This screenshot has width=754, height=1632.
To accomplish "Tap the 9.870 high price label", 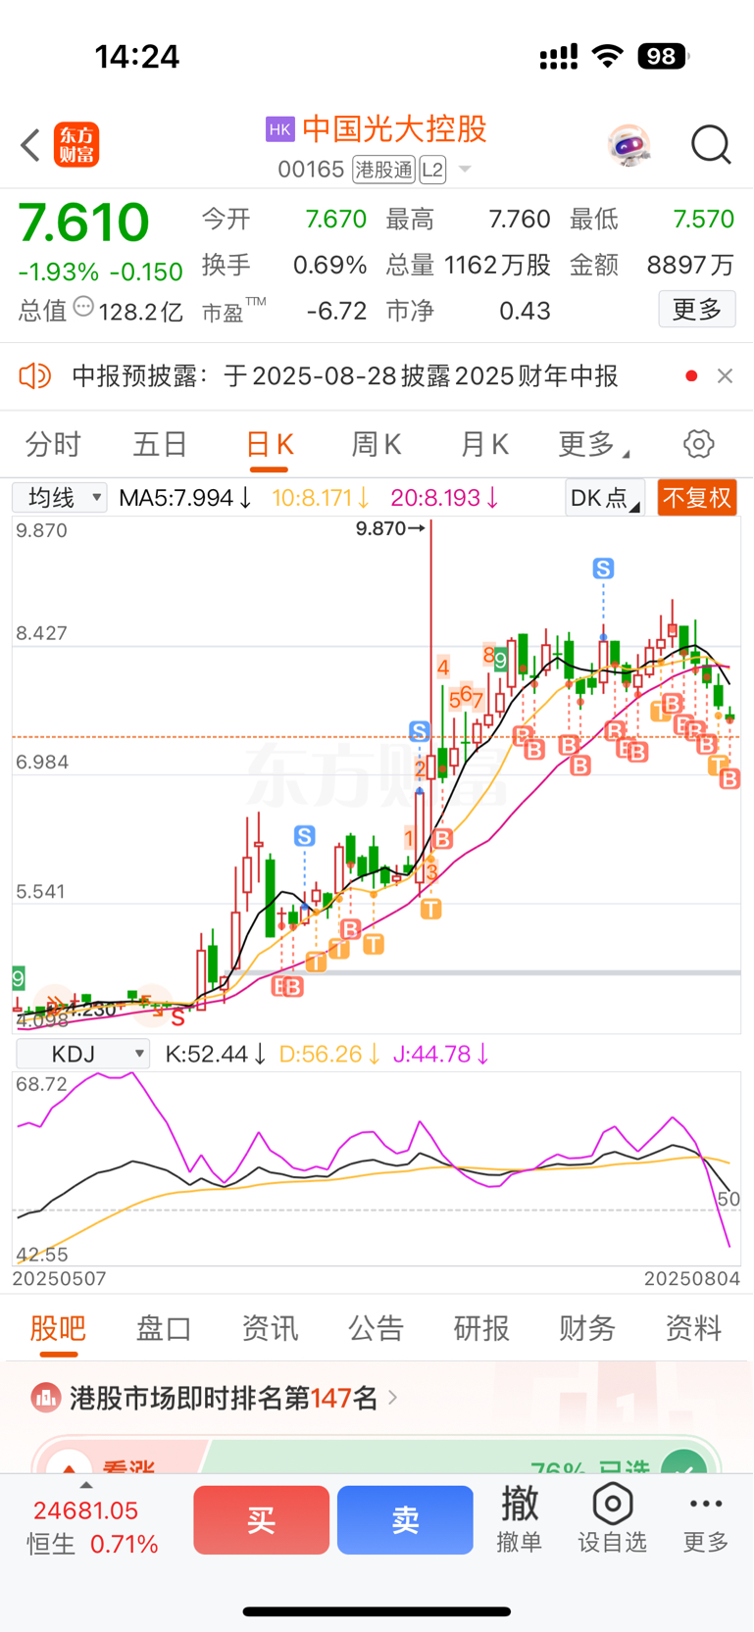I will click(x=390, y=528).
